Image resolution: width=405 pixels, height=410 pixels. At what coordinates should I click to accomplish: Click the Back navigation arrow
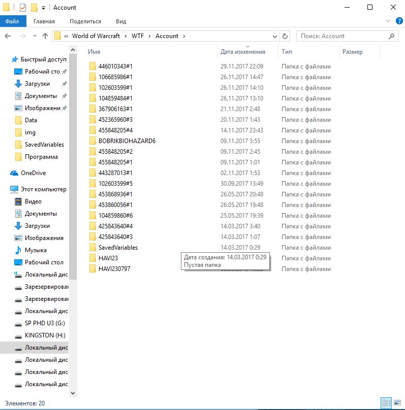pos(8,36)
